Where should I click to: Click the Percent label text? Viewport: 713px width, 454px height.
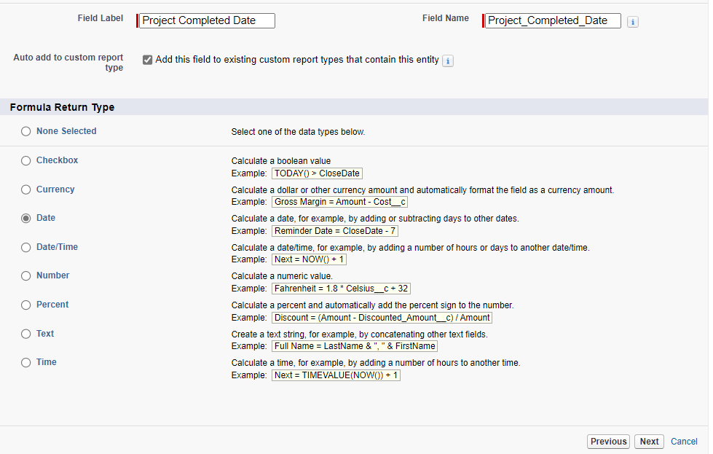[52, 305]
